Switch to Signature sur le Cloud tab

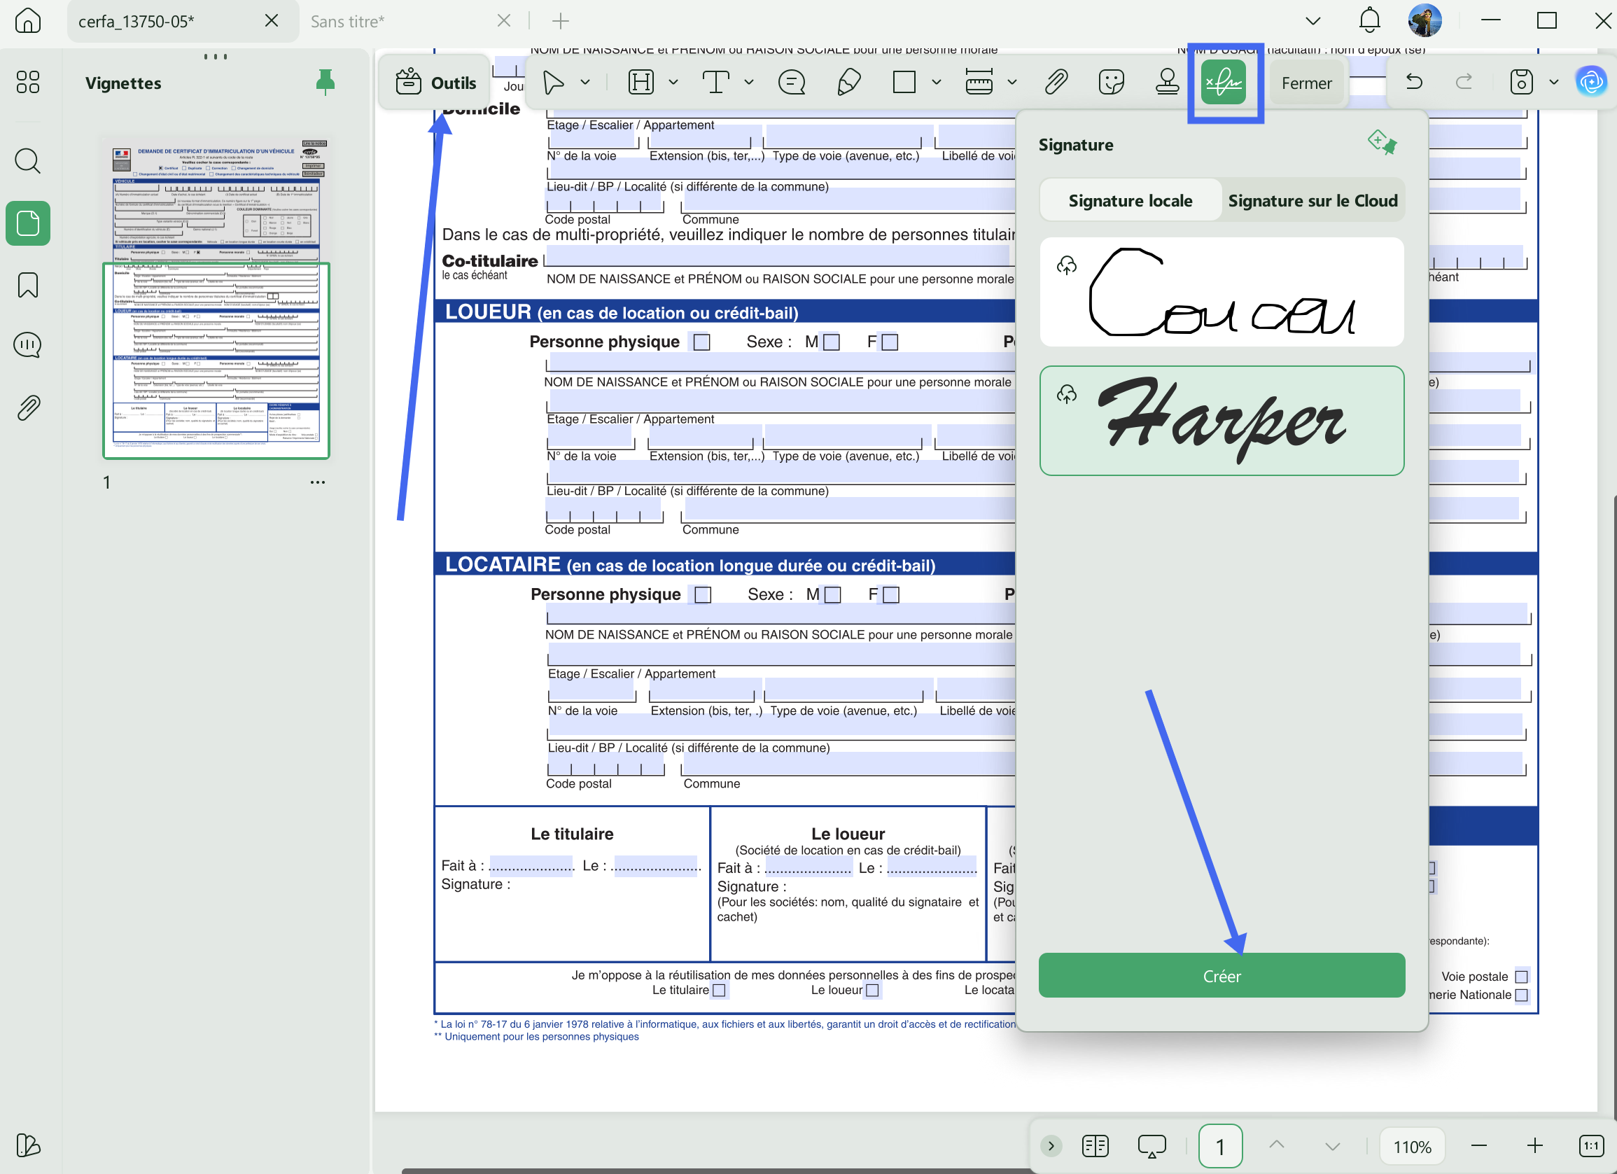pyautogui.click(x=1312, y=201)
